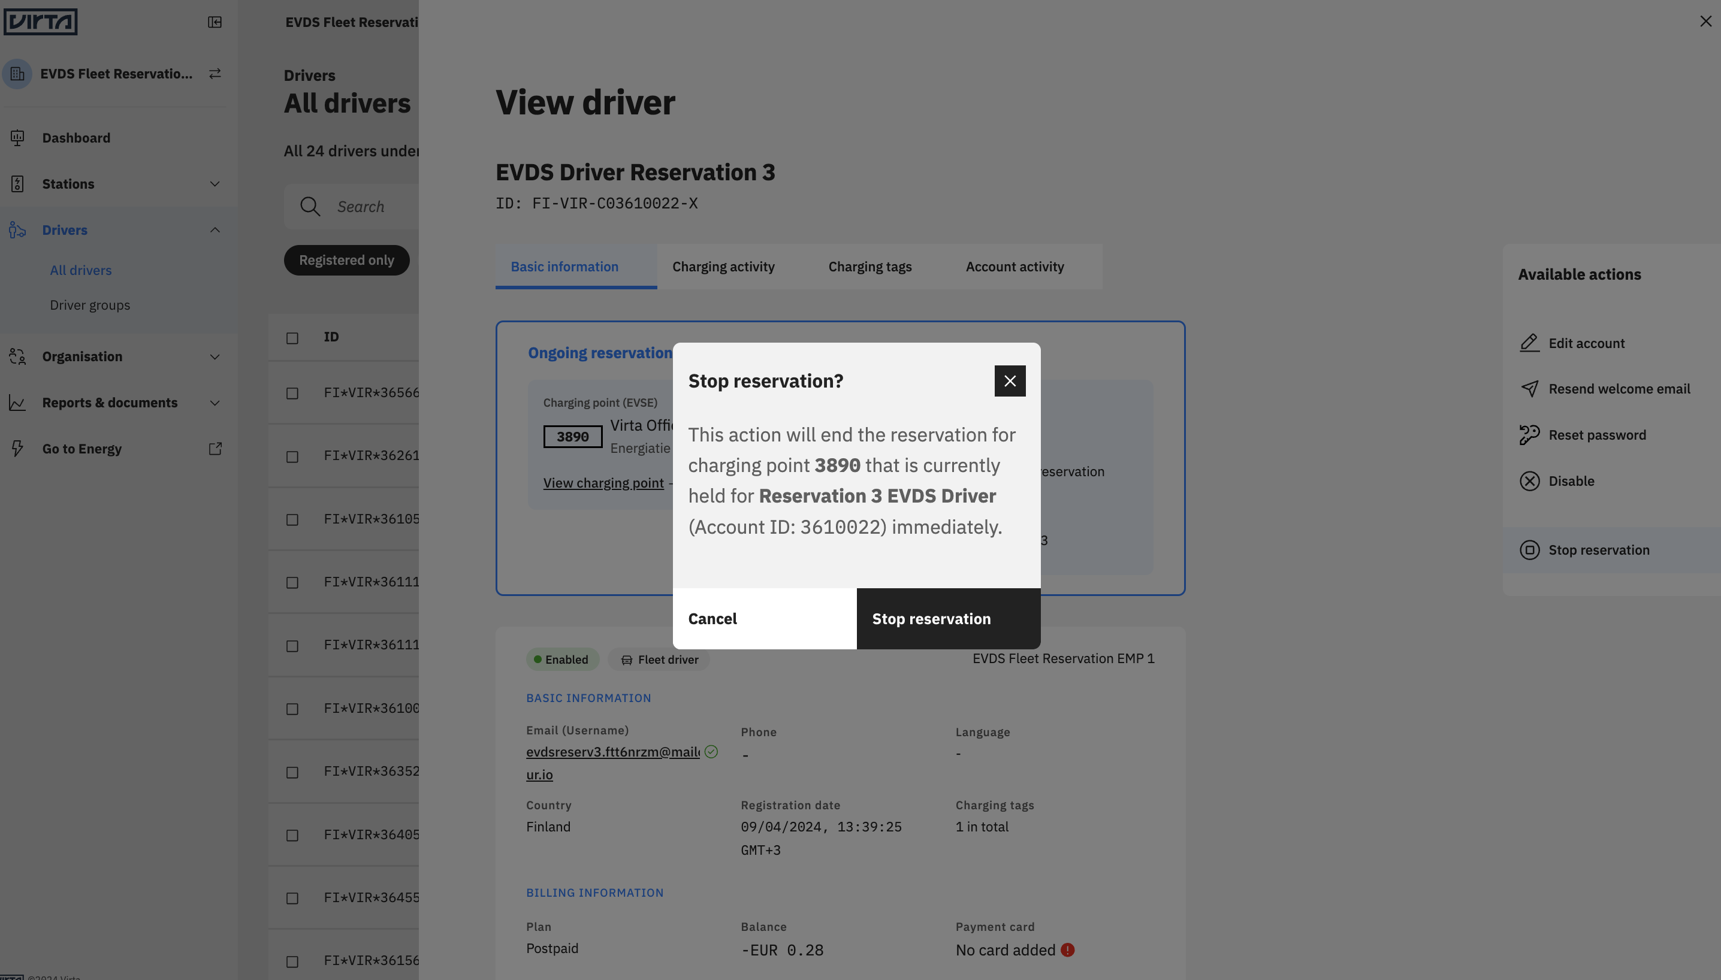Open Energy via external link icon

tap(215, 449)
